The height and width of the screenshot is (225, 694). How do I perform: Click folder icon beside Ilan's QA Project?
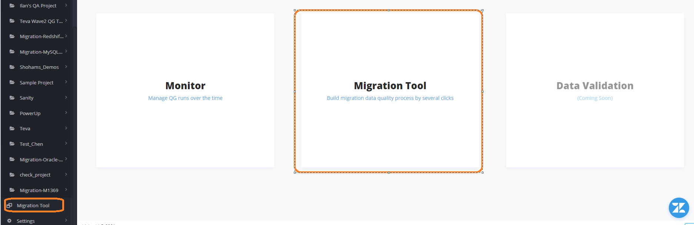point(12,6)
